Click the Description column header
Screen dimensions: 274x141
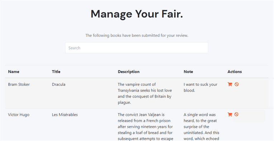coord(129,72)
